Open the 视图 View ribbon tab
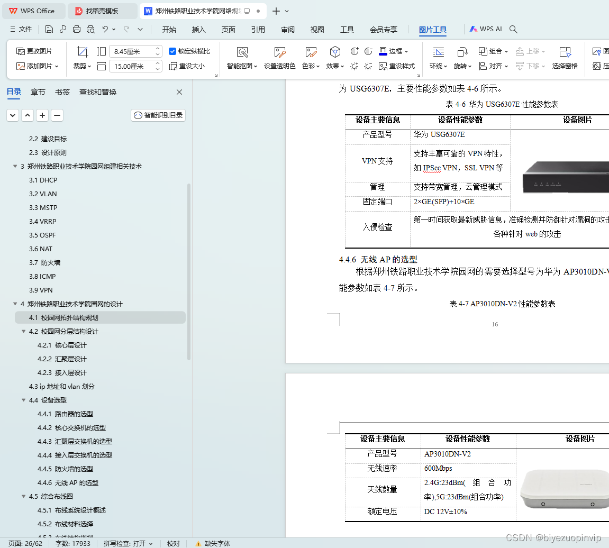609x548 pixels. (x=317, y=30)
